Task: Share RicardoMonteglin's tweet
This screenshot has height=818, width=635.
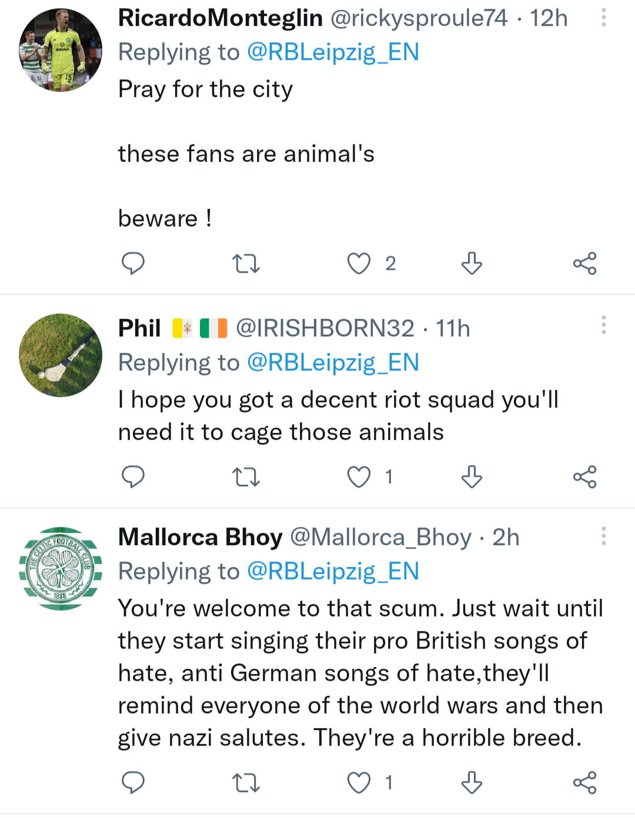Action: point(584,263)
